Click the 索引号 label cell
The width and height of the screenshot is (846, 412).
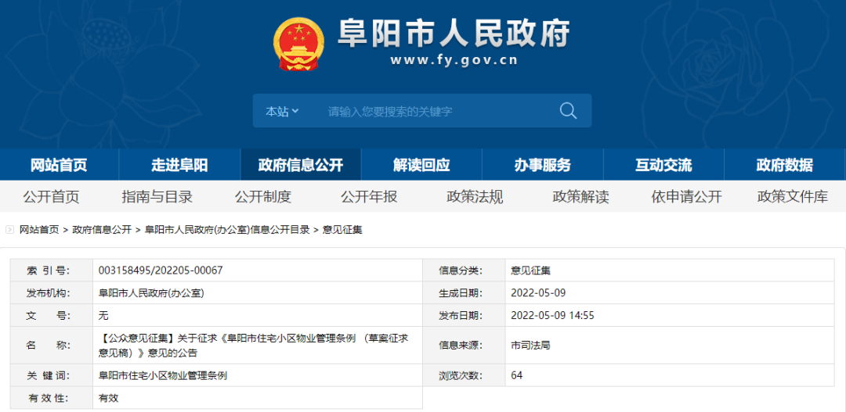(51, 270)
